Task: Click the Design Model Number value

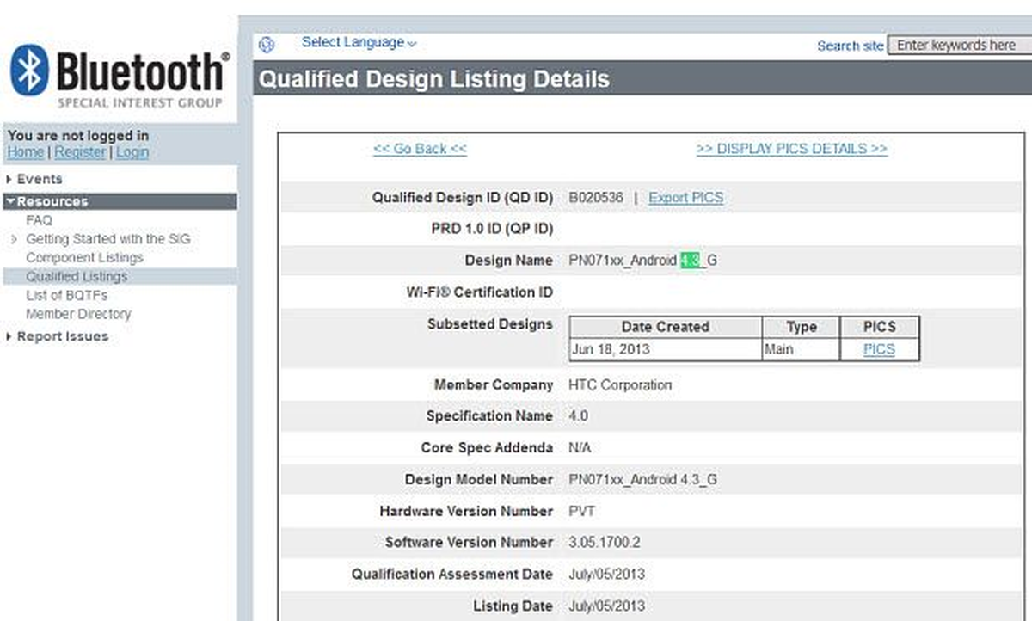Action: coord(643,480)
